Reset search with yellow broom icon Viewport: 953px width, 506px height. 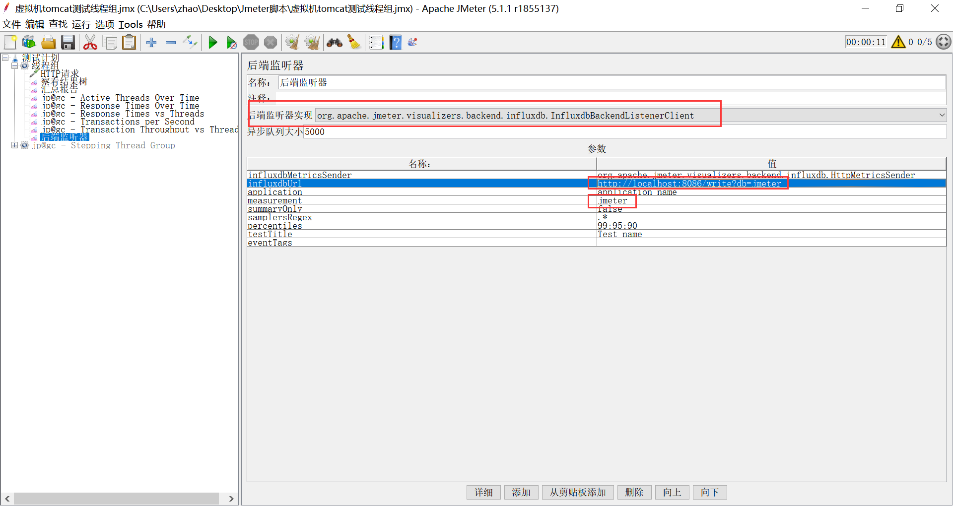point(354,43)
